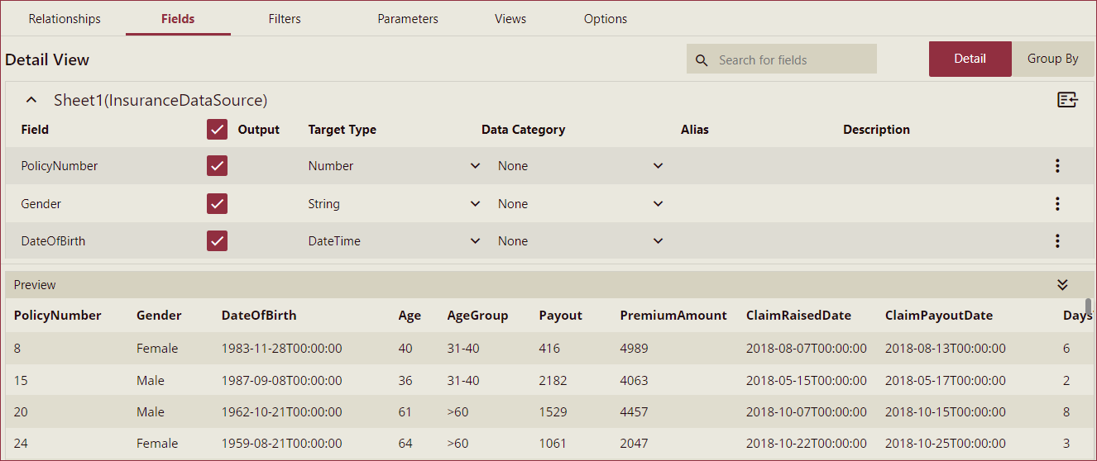Uncheck the Output checkbox for PolicyNumber

pyautogui.click(x=218, y=166)
